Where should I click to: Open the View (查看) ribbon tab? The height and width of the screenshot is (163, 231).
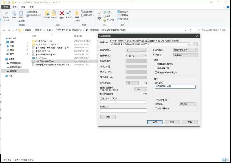(31, 7)
